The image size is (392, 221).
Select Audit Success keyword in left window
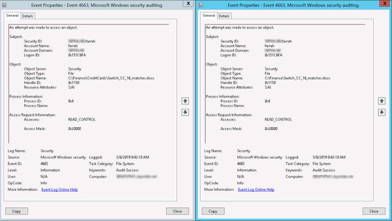pyautogui.click(x=127, y=170)
